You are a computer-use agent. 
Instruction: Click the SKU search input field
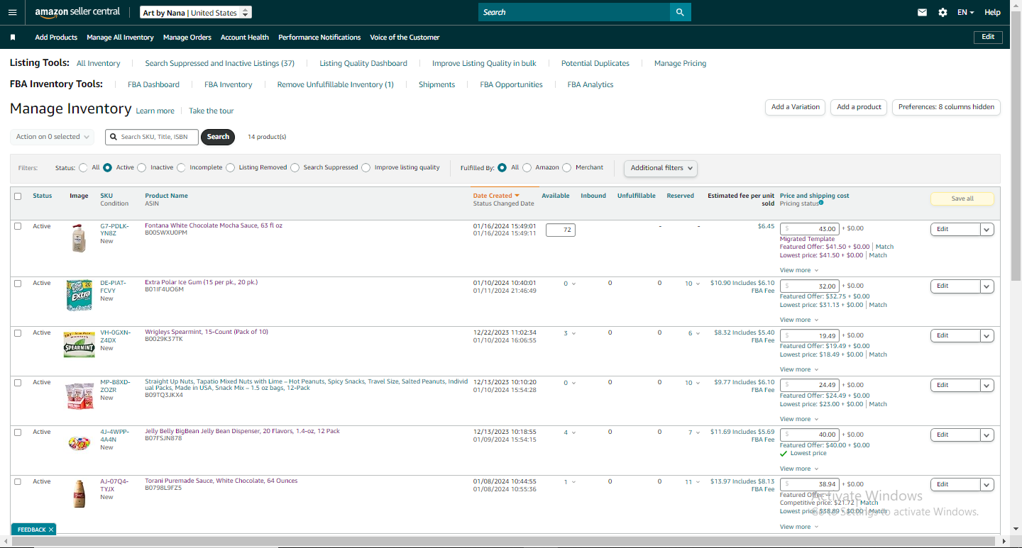[x=152, y=137]
